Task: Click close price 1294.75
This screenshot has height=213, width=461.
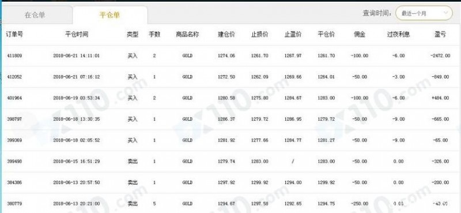Action: pyautogui.click(x=326, y=204)
